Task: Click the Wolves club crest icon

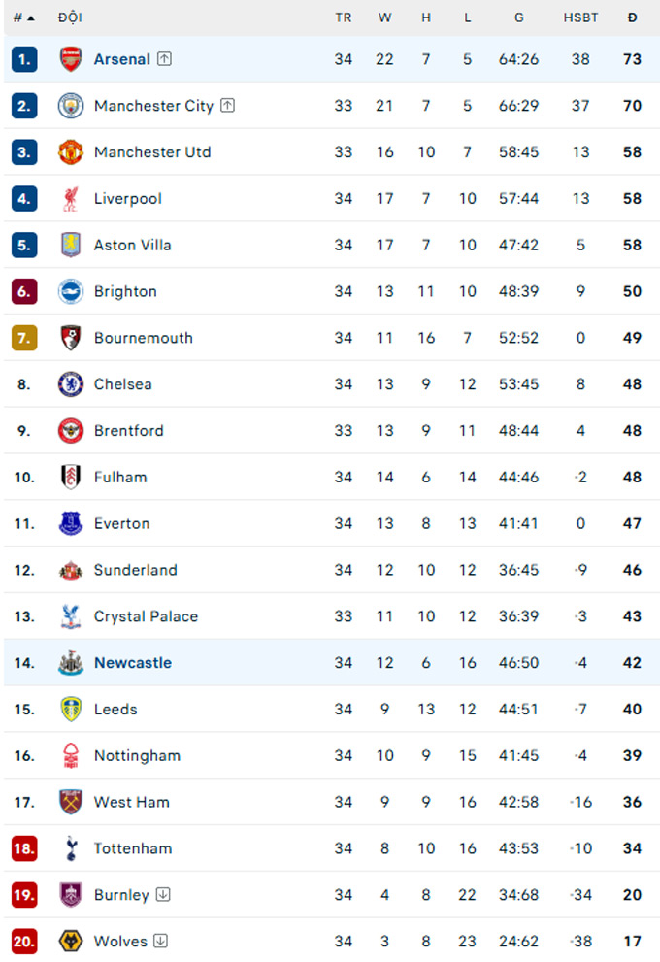Action: [71, 942]
